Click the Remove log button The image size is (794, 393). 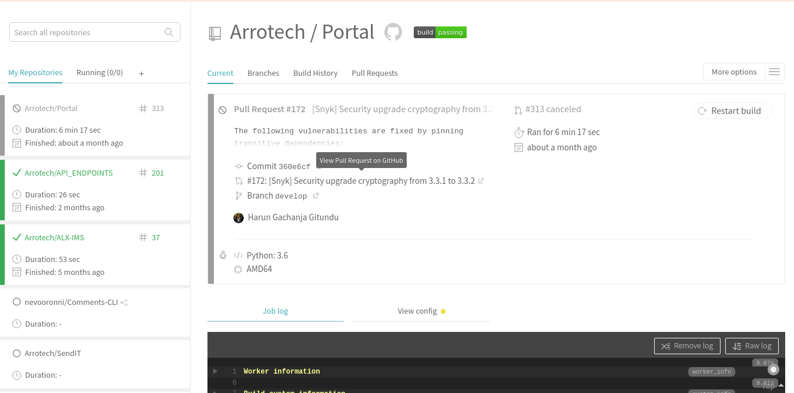click(687, 346)
